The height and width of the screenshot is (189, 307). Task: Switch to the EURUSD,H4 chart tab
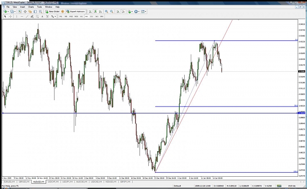click(9, 182)
